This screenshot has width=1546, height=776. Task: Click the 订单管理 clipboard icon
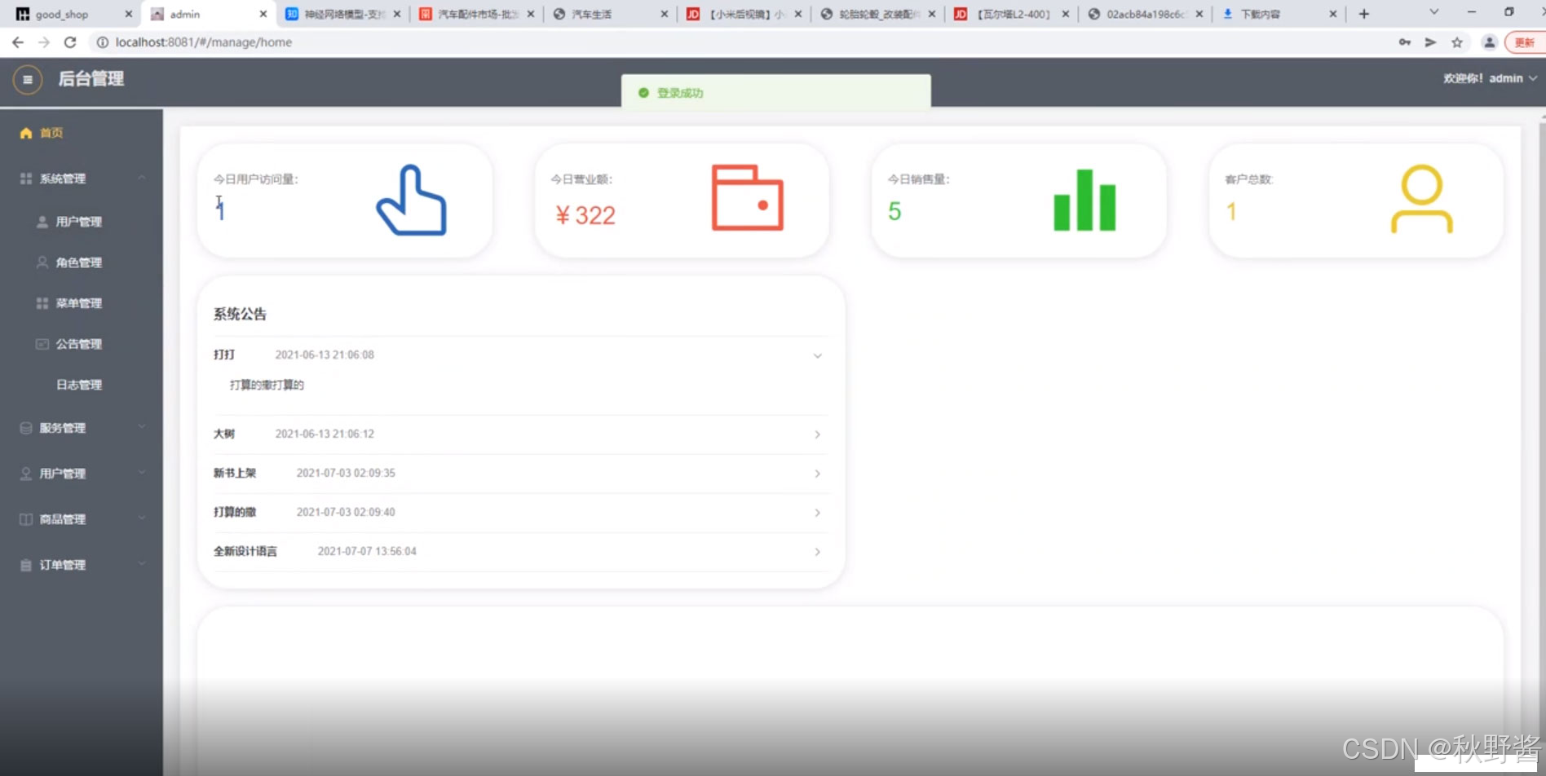pyautogui.click(x=26, y=565)
